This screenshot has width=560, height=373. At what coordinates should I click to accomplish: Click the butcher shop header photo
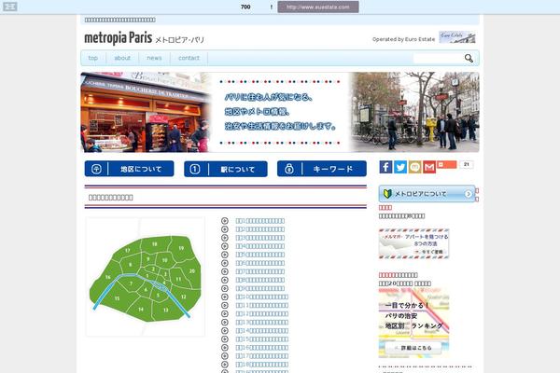(146, 112)
